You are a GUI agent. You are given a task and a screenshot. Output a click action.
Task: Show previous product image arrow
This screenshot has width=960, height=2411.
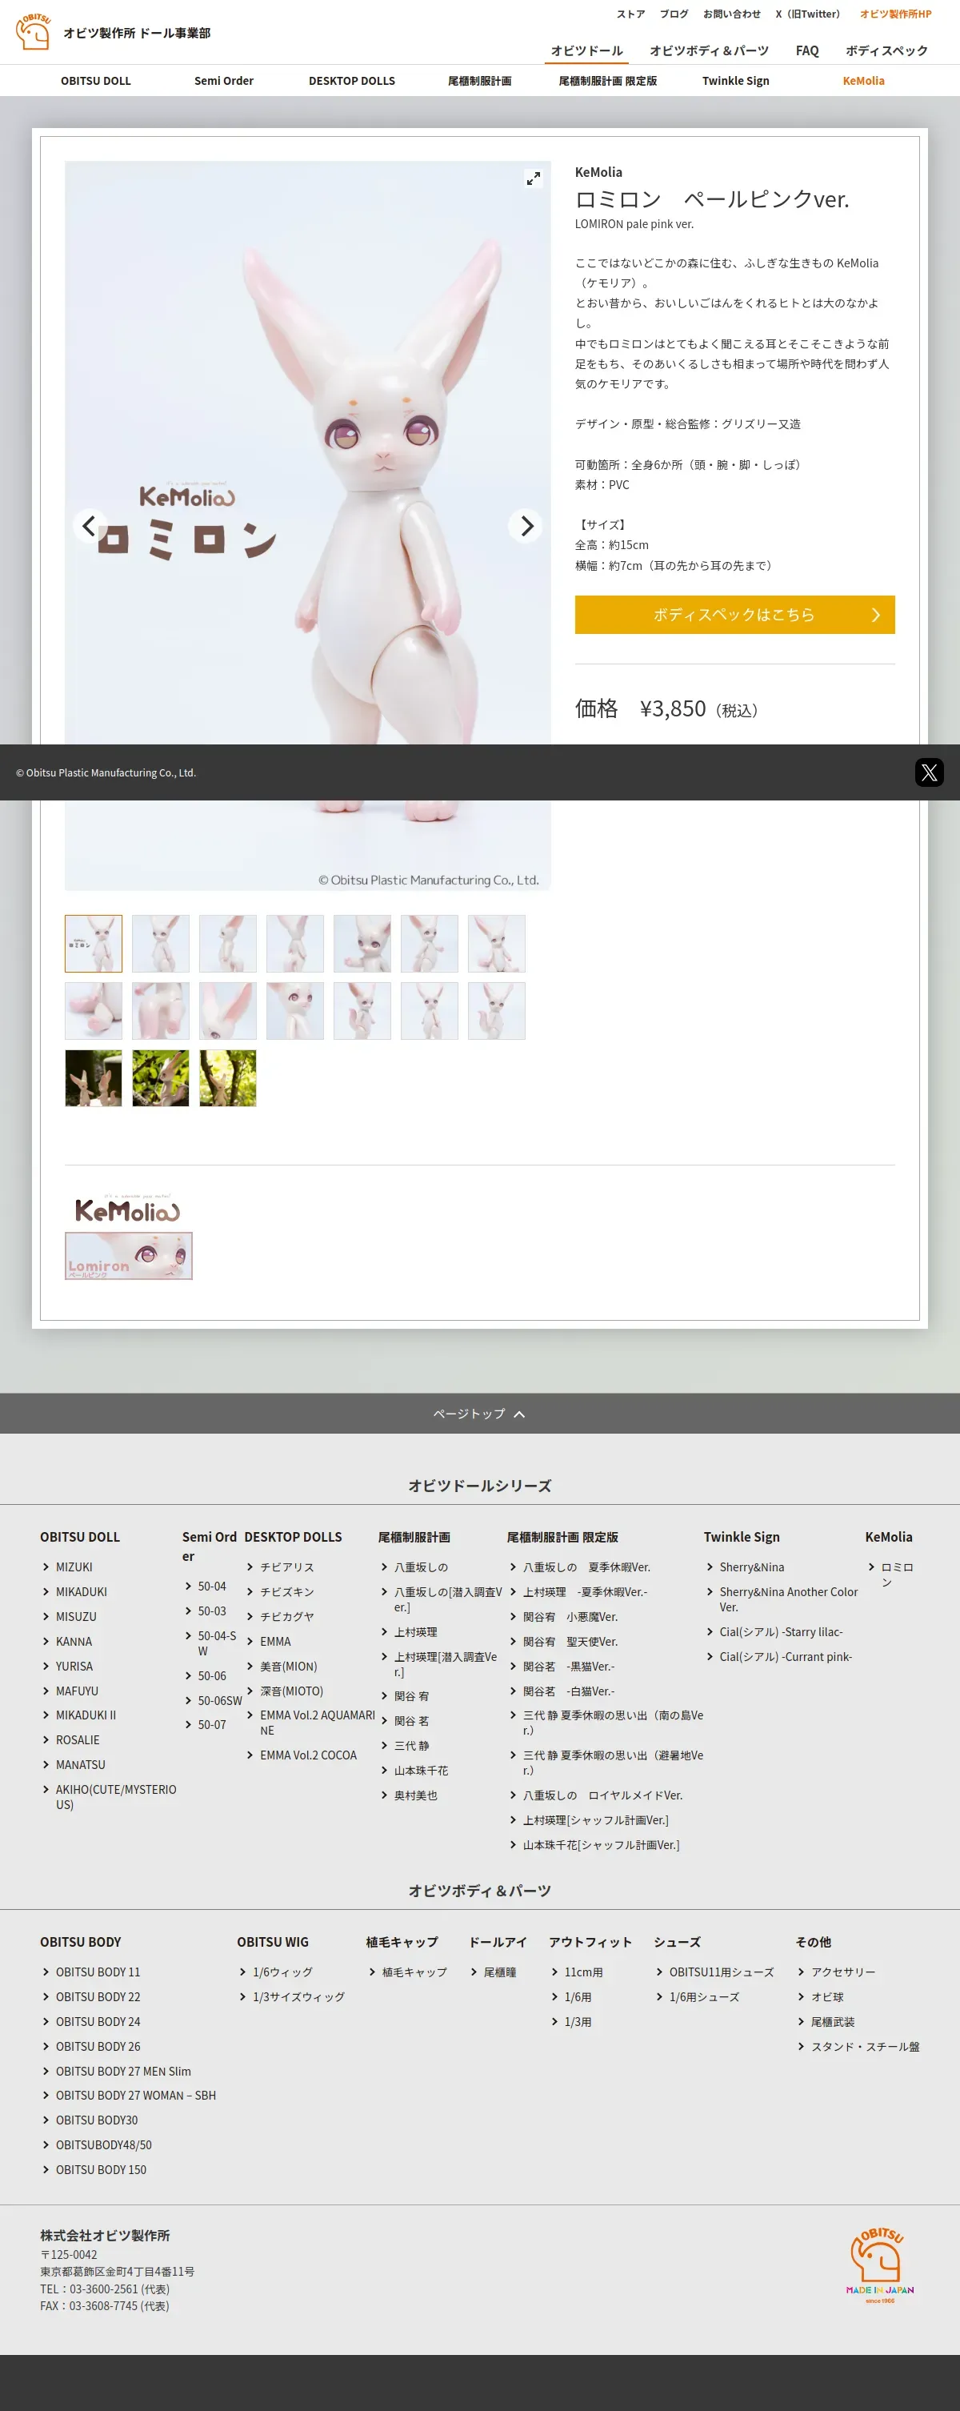point(89,525)
